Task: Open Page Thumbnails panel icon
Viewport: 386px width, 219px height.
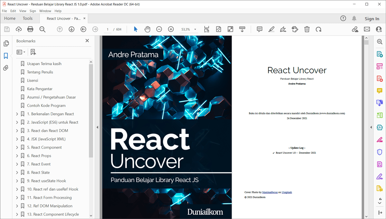Action: [6, 43]
